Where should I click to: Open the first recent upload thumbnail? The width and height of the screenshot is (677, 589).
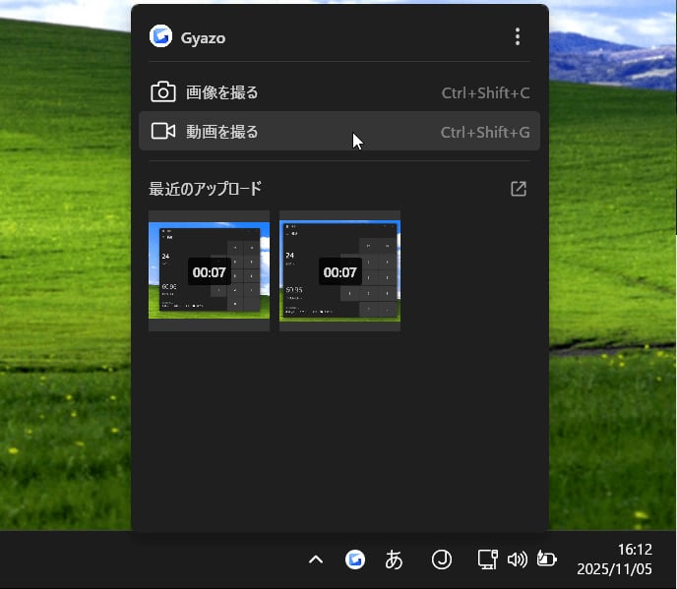click(209, 270)
